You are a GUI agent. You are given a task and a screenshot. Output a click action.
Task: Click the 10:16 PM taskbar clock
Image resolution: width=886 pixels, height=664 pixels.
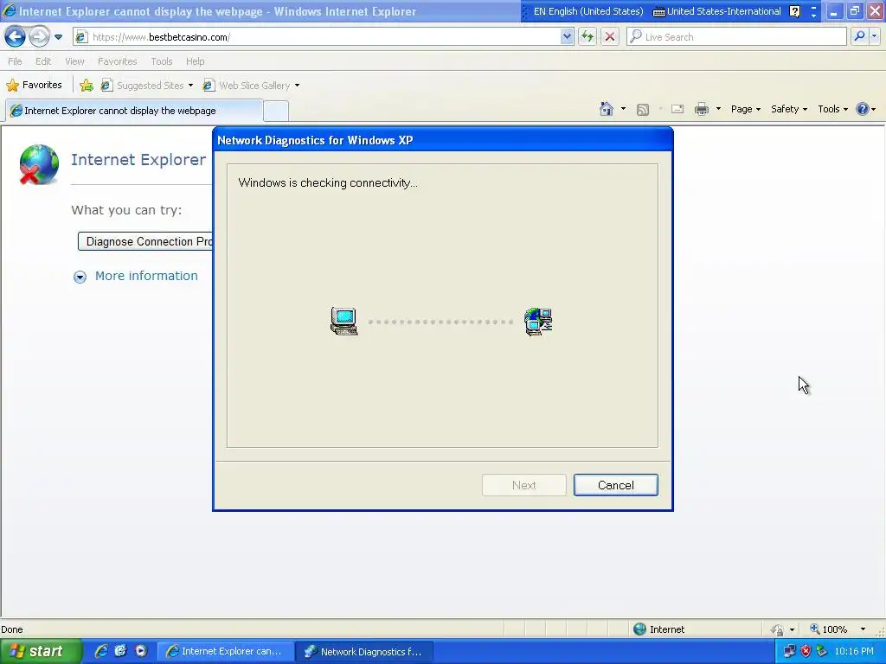tap(854, 652)
